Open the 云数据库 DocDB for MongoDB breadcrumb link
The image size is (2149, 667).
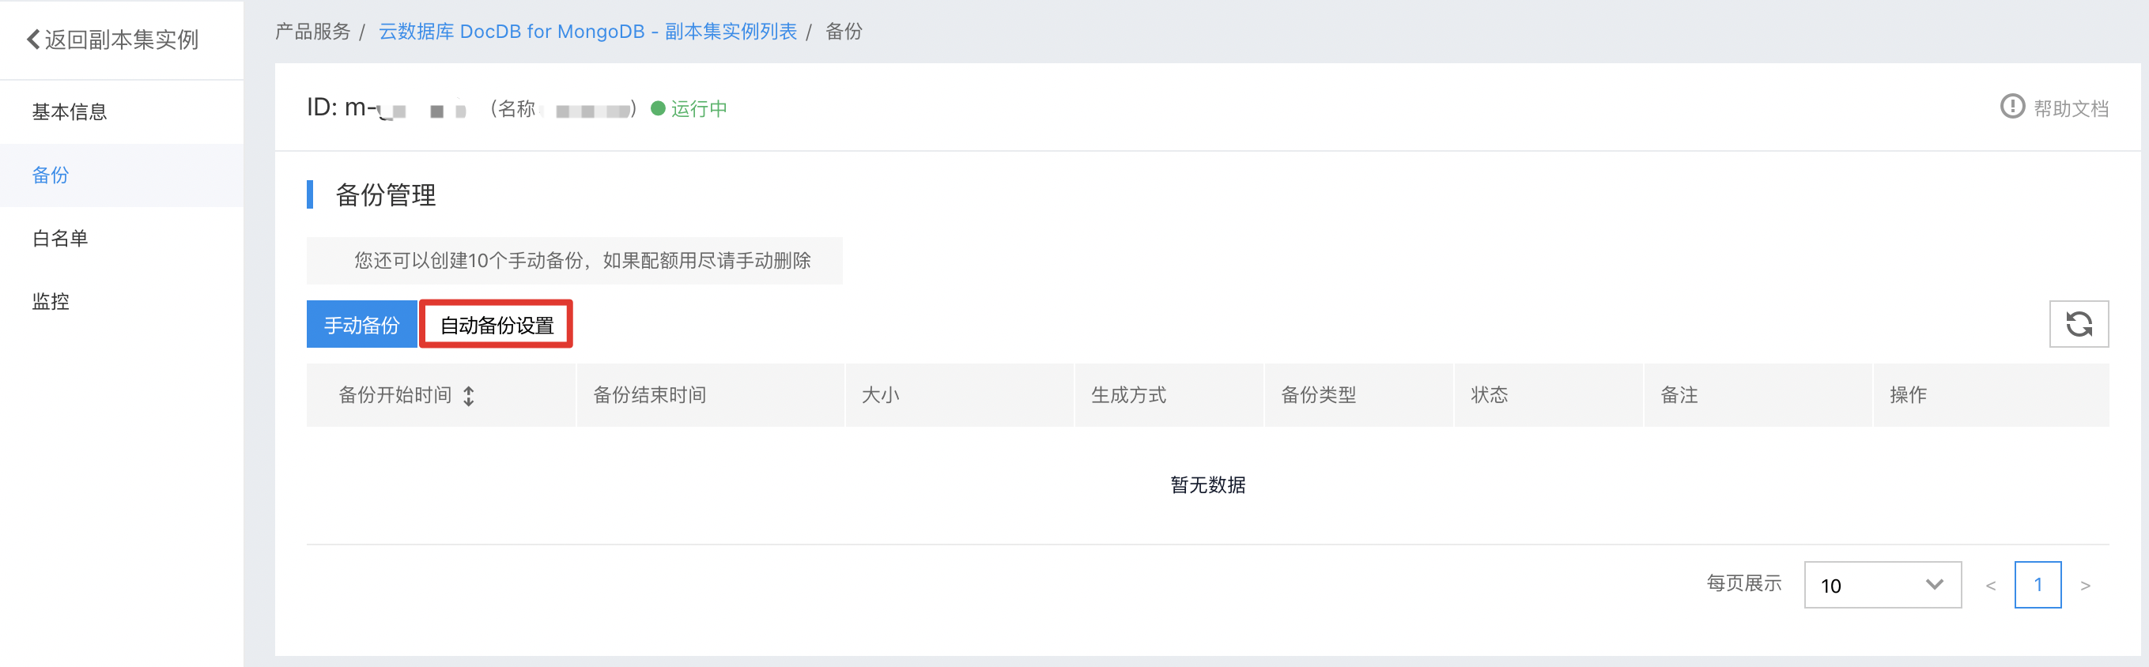pos(587,32)
